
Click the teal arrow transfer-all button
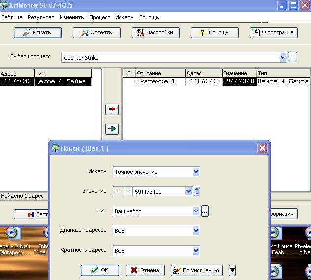click(112, 129)
